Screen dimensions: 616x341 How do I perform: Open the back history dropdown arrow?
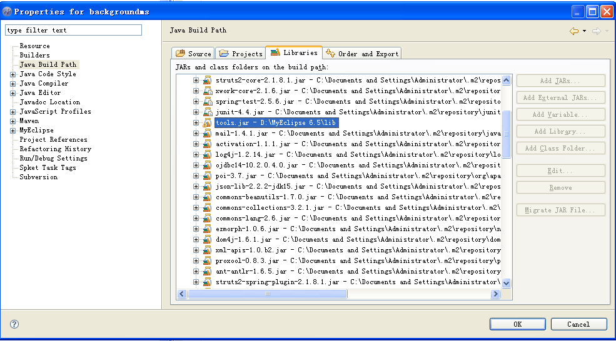point(584,31)
